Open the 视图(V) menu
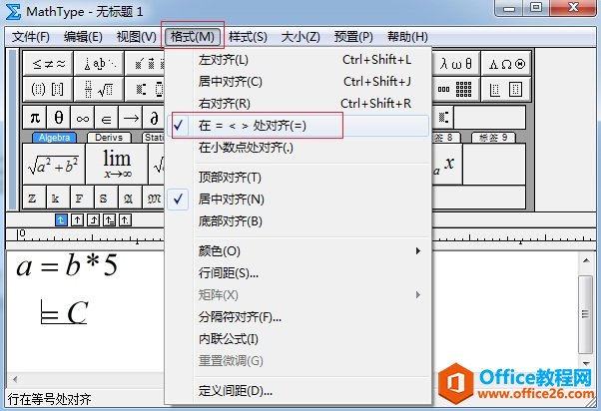 tap(137, 37)
